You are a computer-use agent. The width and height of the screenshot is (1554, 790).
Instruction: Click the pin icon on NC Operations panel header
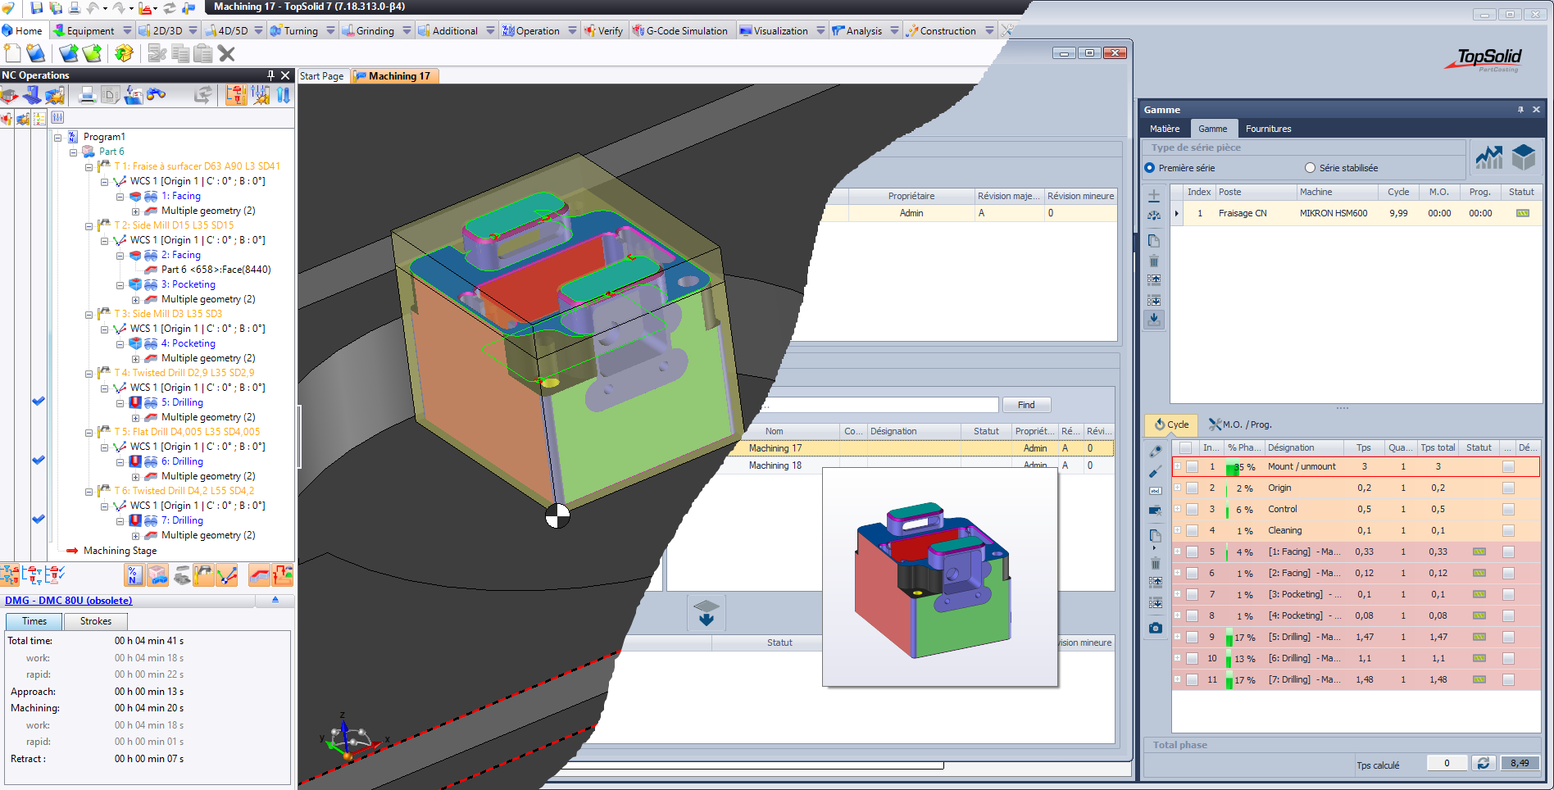point(270,75)
